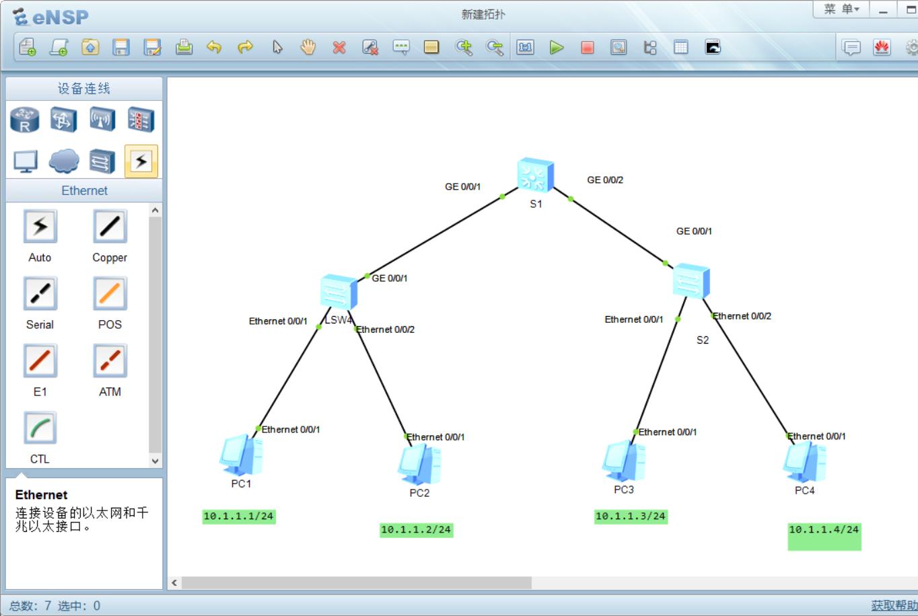Click the 10.1.1.2/24 green label
This screenshot has width=918, height=616.
pos(417,530)
